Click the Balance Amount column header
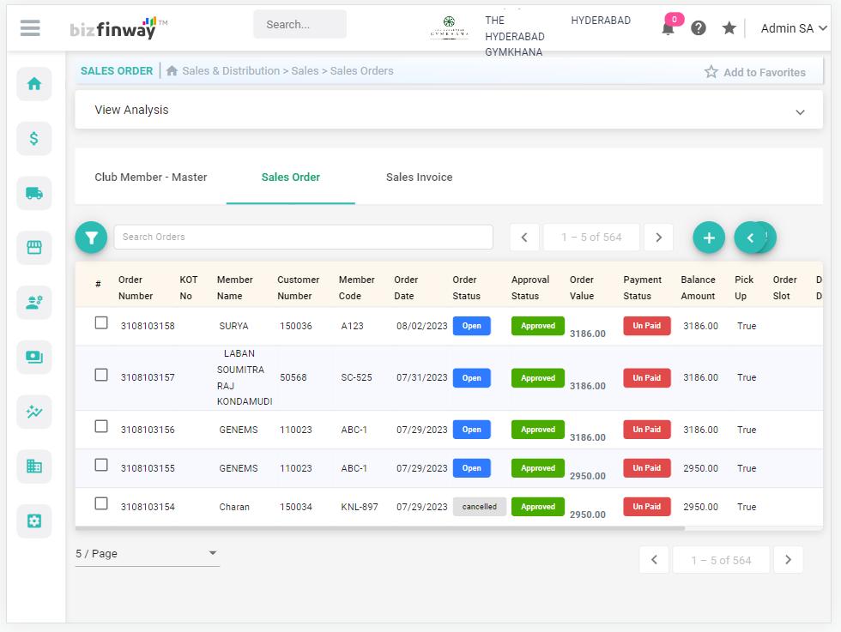Image resolution: width=841 pixels, height=632 pixels. tap(698, 288)
